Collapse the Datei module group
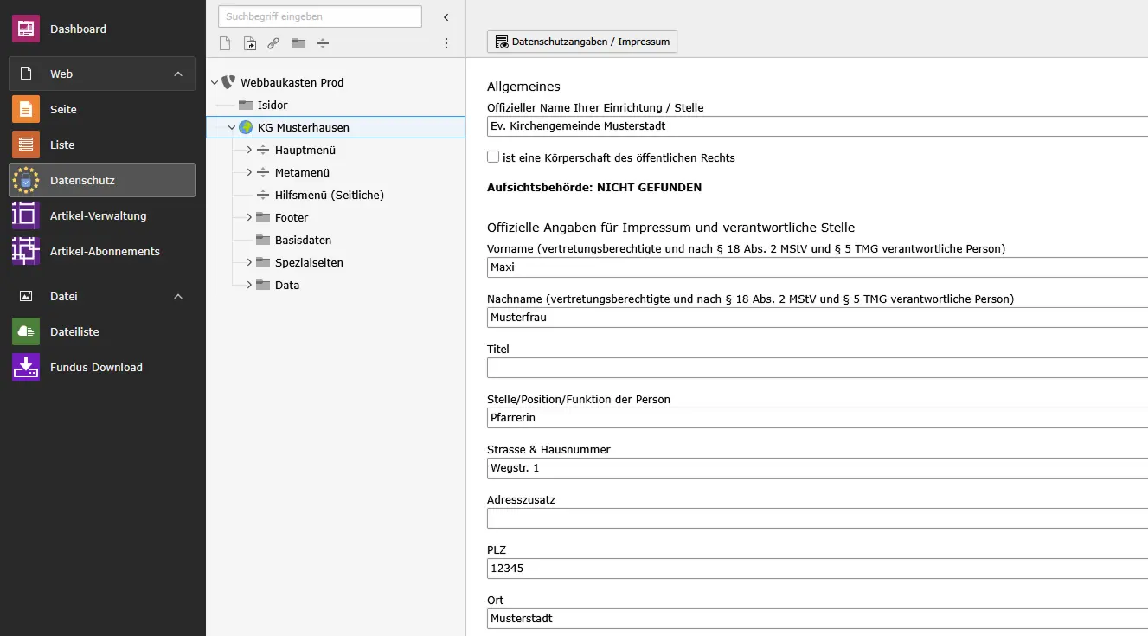Image resolution: width=1148 pixels, height=636 pixels. point(178,296)
